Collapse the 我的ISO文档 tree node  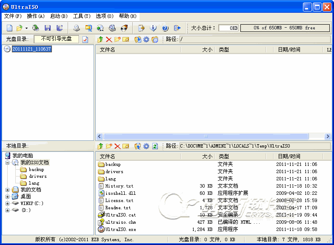coord(7,162)
